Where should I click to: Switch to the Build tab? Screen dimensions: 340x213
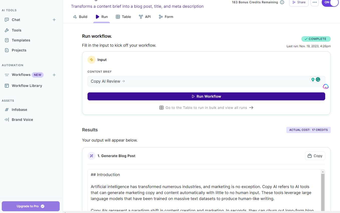(80, 17)
